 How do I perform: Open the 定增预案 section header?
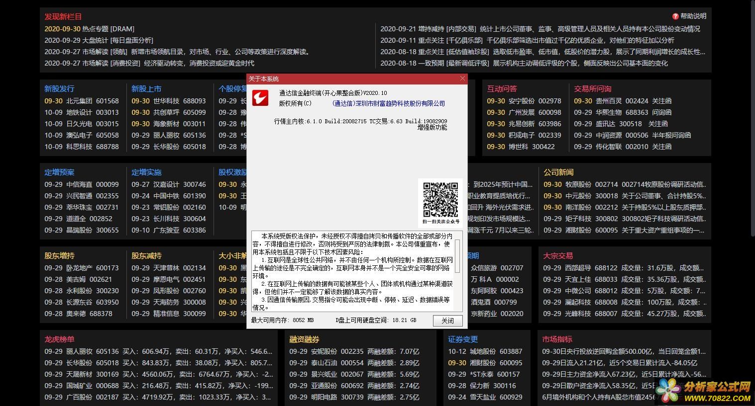pyautogui.click(x=59, y=172)
